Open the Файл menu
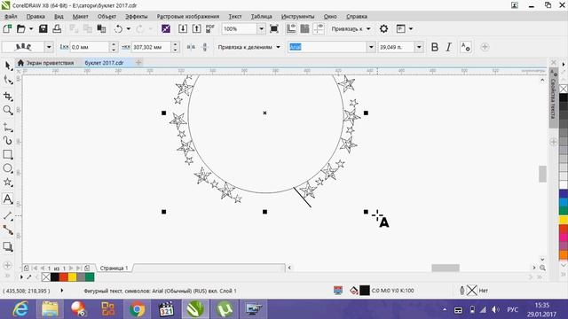568x319 pixels. (x=11, y=16)
